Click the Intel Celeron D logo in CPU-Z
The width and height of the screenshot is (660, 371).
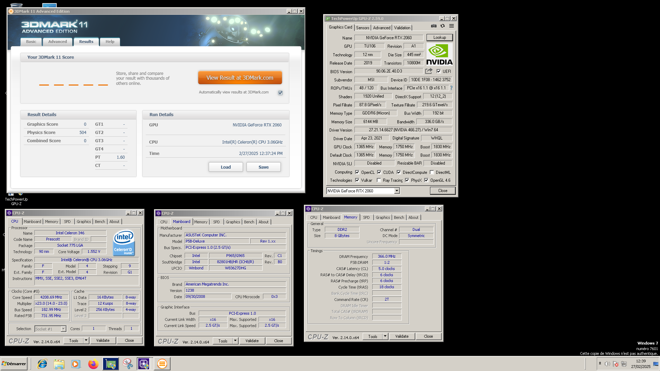(124, 243)
